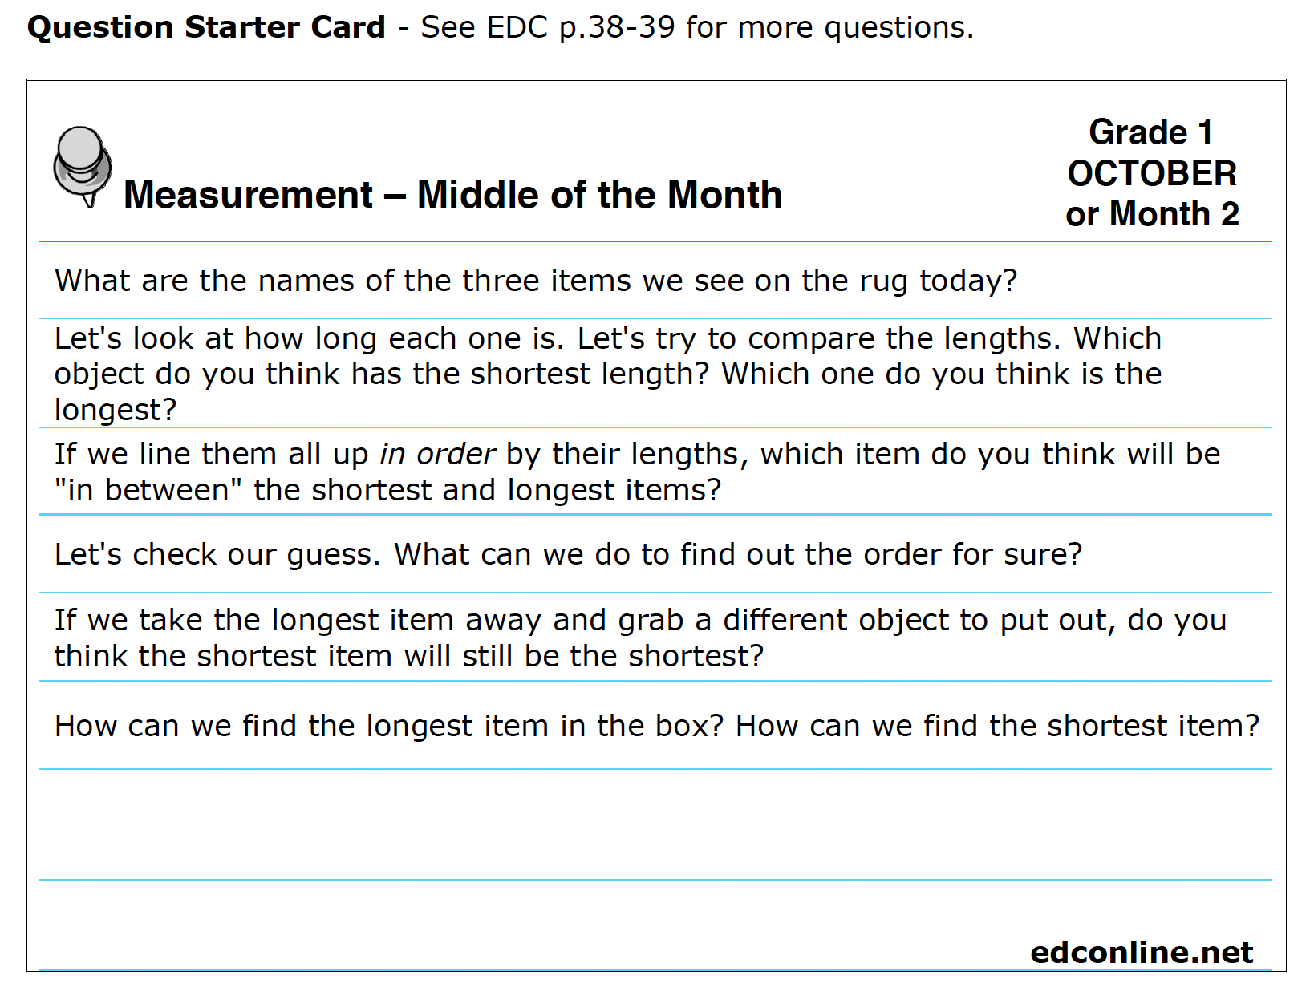Click the shortest item still shortest line
This screenshot has height=1004, width=1314.
(409, 656)
